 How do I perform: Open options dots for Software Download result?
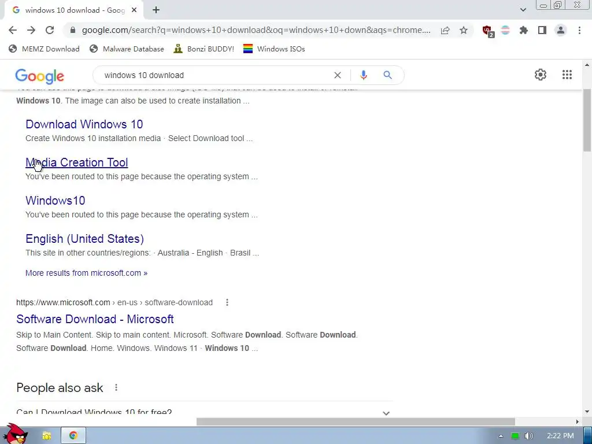(227, 302)
